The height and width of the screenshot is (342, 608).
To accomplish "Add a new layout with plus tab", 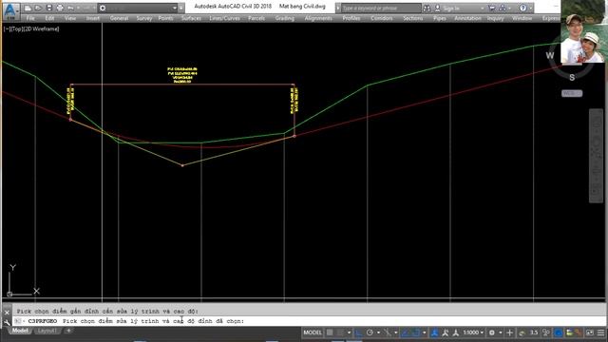I will click(x=68, y=331).
